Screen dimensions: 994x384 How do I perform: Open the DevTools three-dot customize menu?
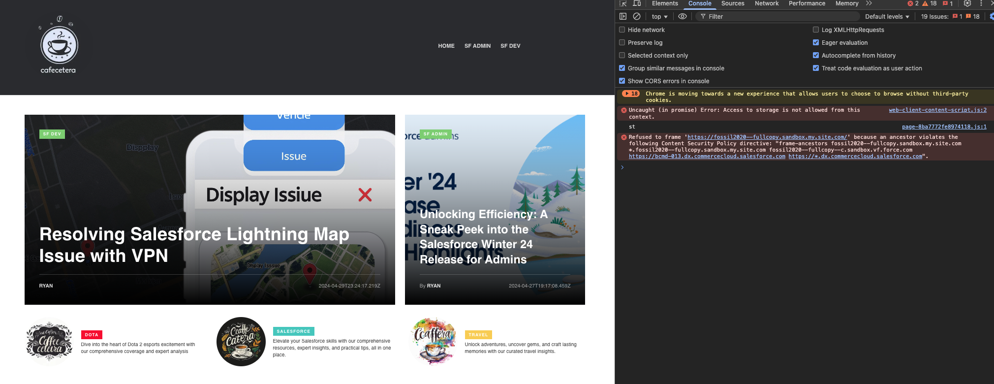click(981, 3)
